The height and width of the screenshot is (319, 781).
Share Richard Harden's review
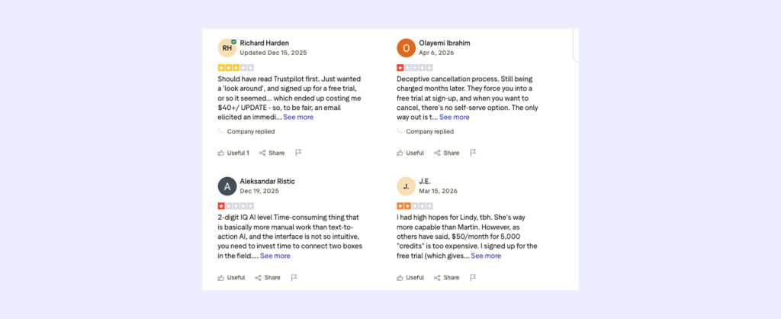point(272,153)
